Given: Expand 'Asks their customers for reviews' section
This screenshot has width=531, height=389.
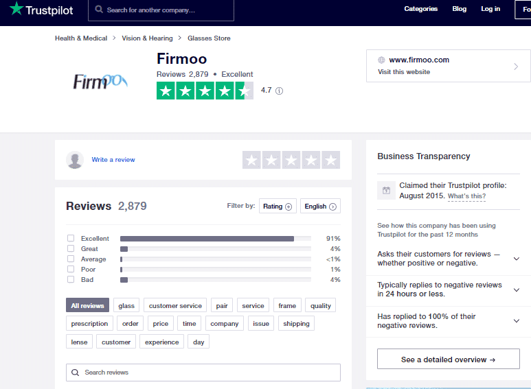Looking at the screenshot, I should (516, 259).
